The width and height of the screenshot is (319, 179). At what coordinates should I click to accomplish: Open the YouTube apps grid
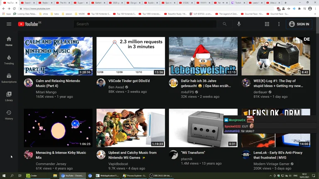click(x=267, y=24)
